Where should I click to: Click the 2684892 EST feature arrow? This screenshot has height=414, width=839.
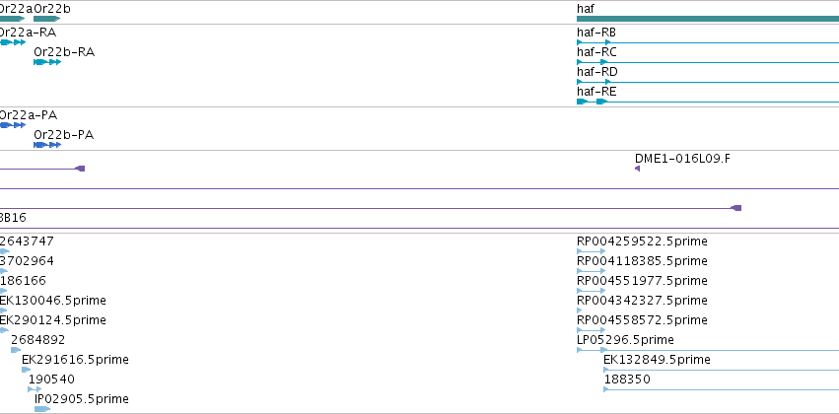point(16,350)
